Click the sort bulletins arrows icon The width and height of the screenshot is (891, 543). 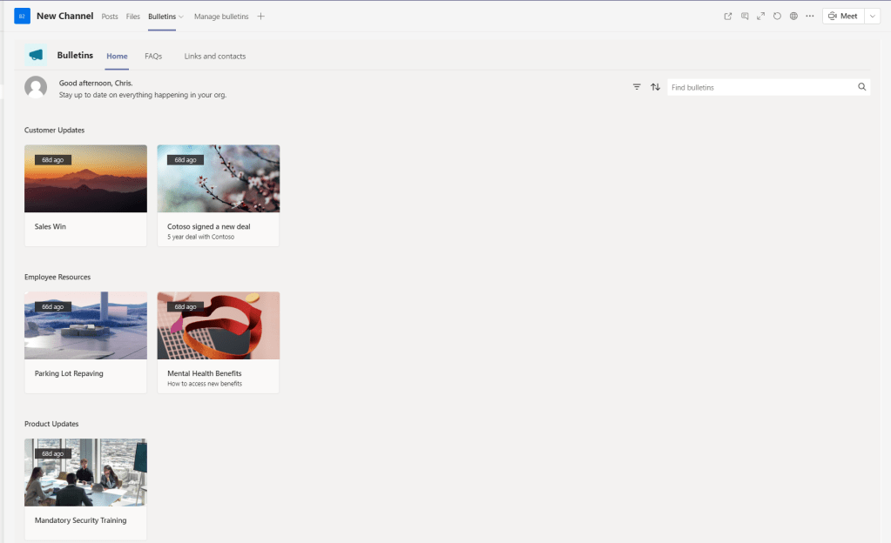655,87
